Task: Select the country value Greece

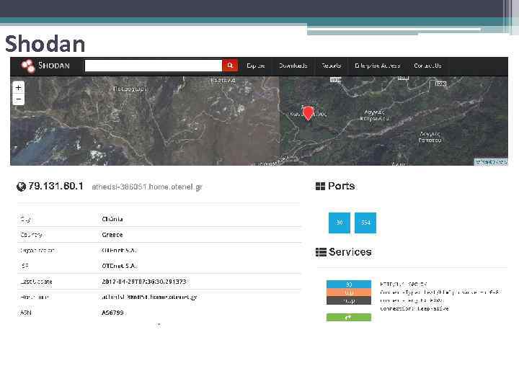Action: pos(112,235)
